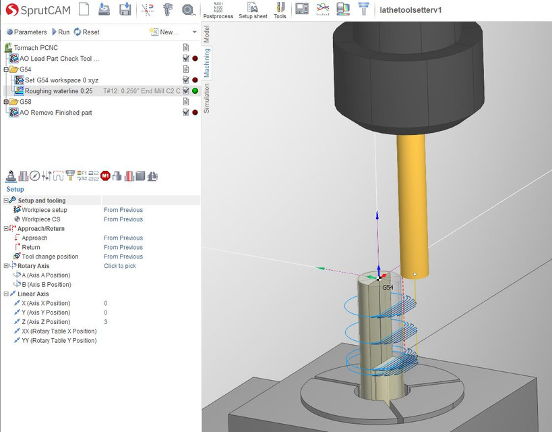Toggle the eye icon for AO Load Part Check Tool
The image size is (552, 432).
tap(185, 58)
